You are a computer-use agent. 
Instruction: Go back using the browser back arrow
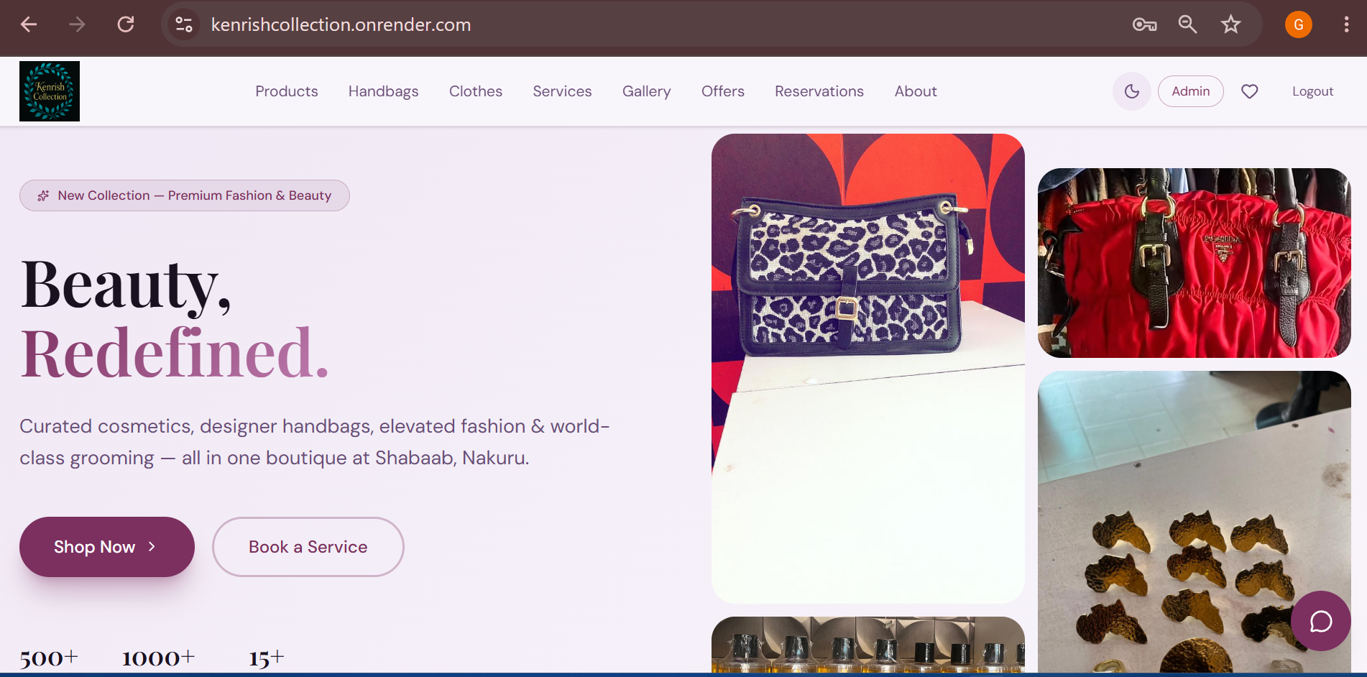(x=29, y=24)
